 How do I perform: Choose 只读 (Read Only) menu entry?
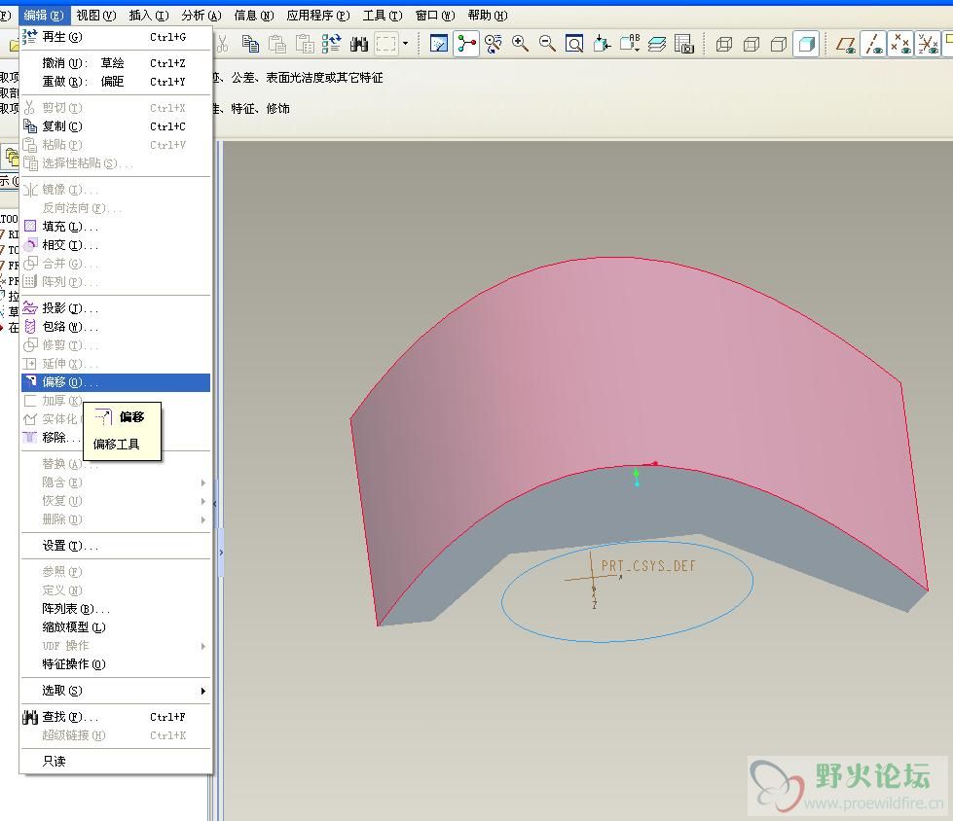click(116, 762)
